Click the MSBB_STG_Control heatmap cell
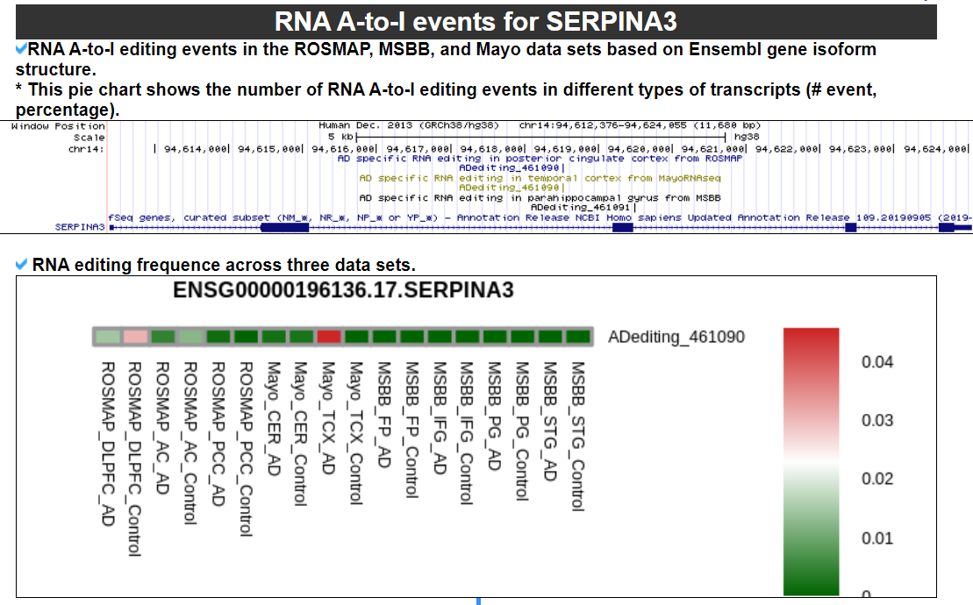This screenshot has height=605, width=973. [x=577, y=337]
